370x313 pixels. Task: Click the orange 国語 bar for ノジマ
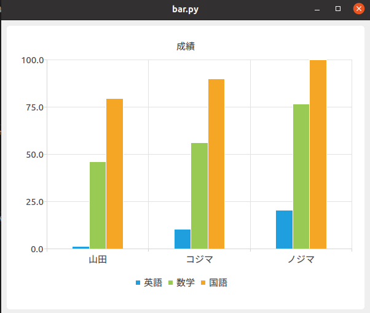(x=318, y=154)
